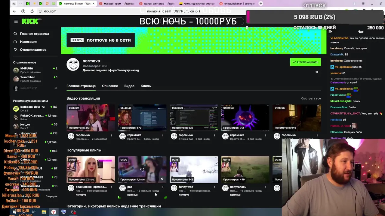Select the Главная страница channel tab

click(81, 86)
